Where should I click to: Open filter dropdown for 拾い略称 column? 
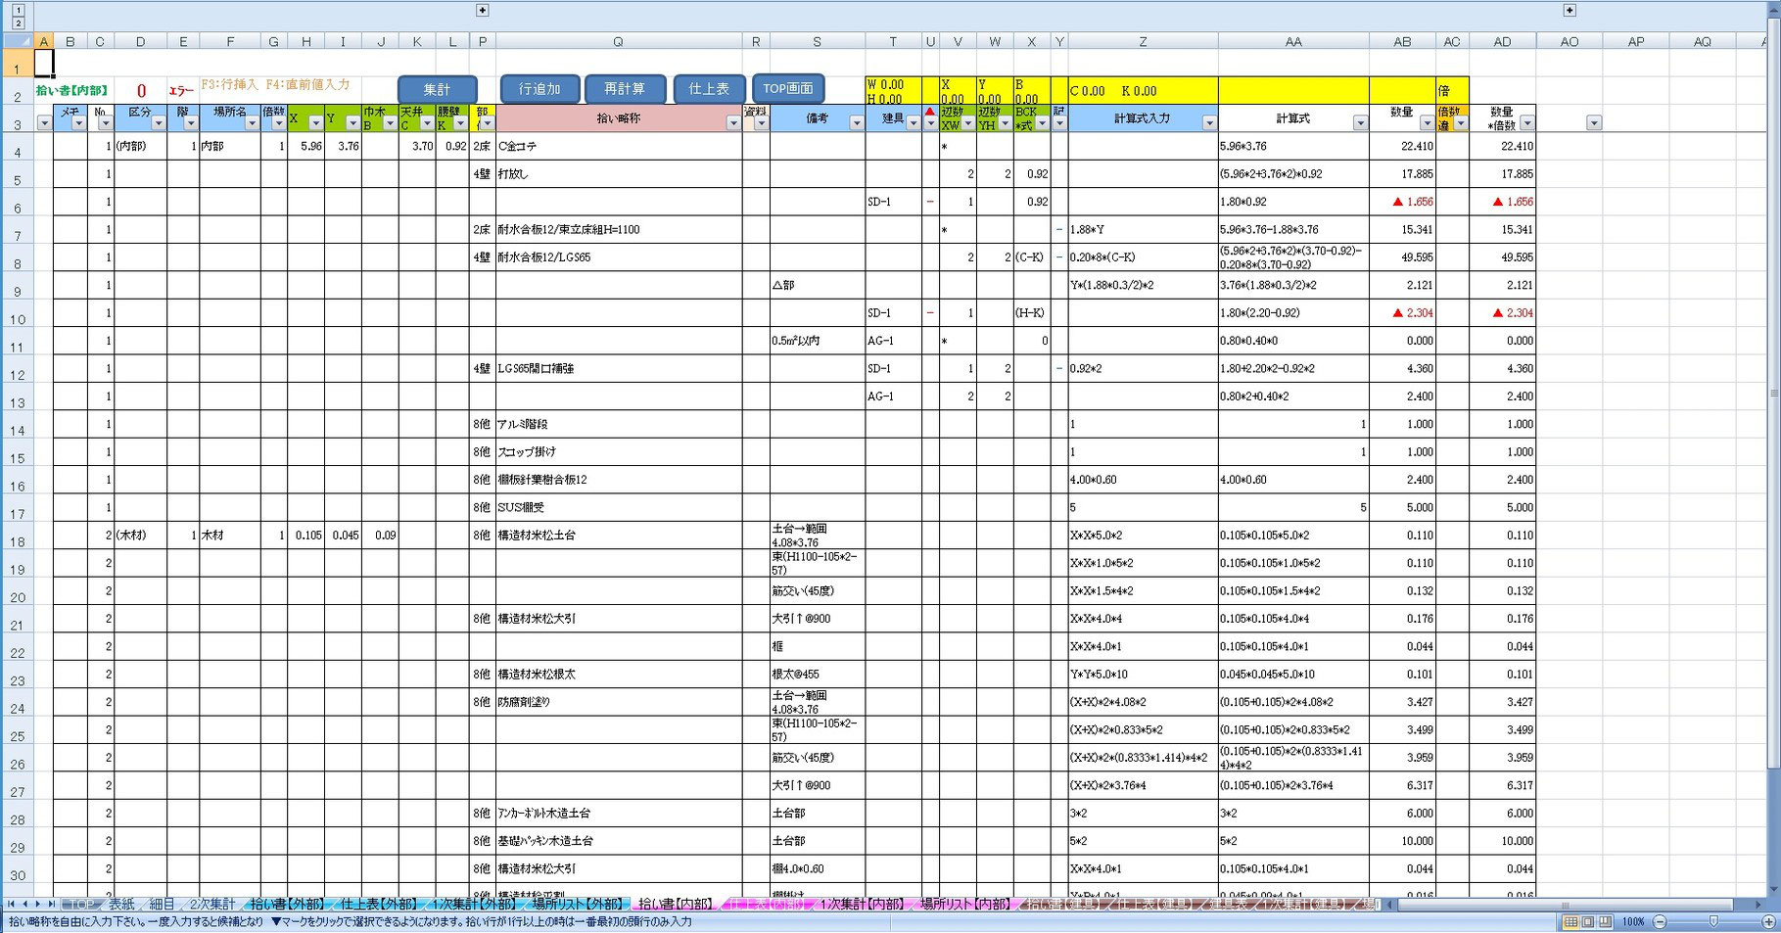pyautogui.click(x=733, y=123)
